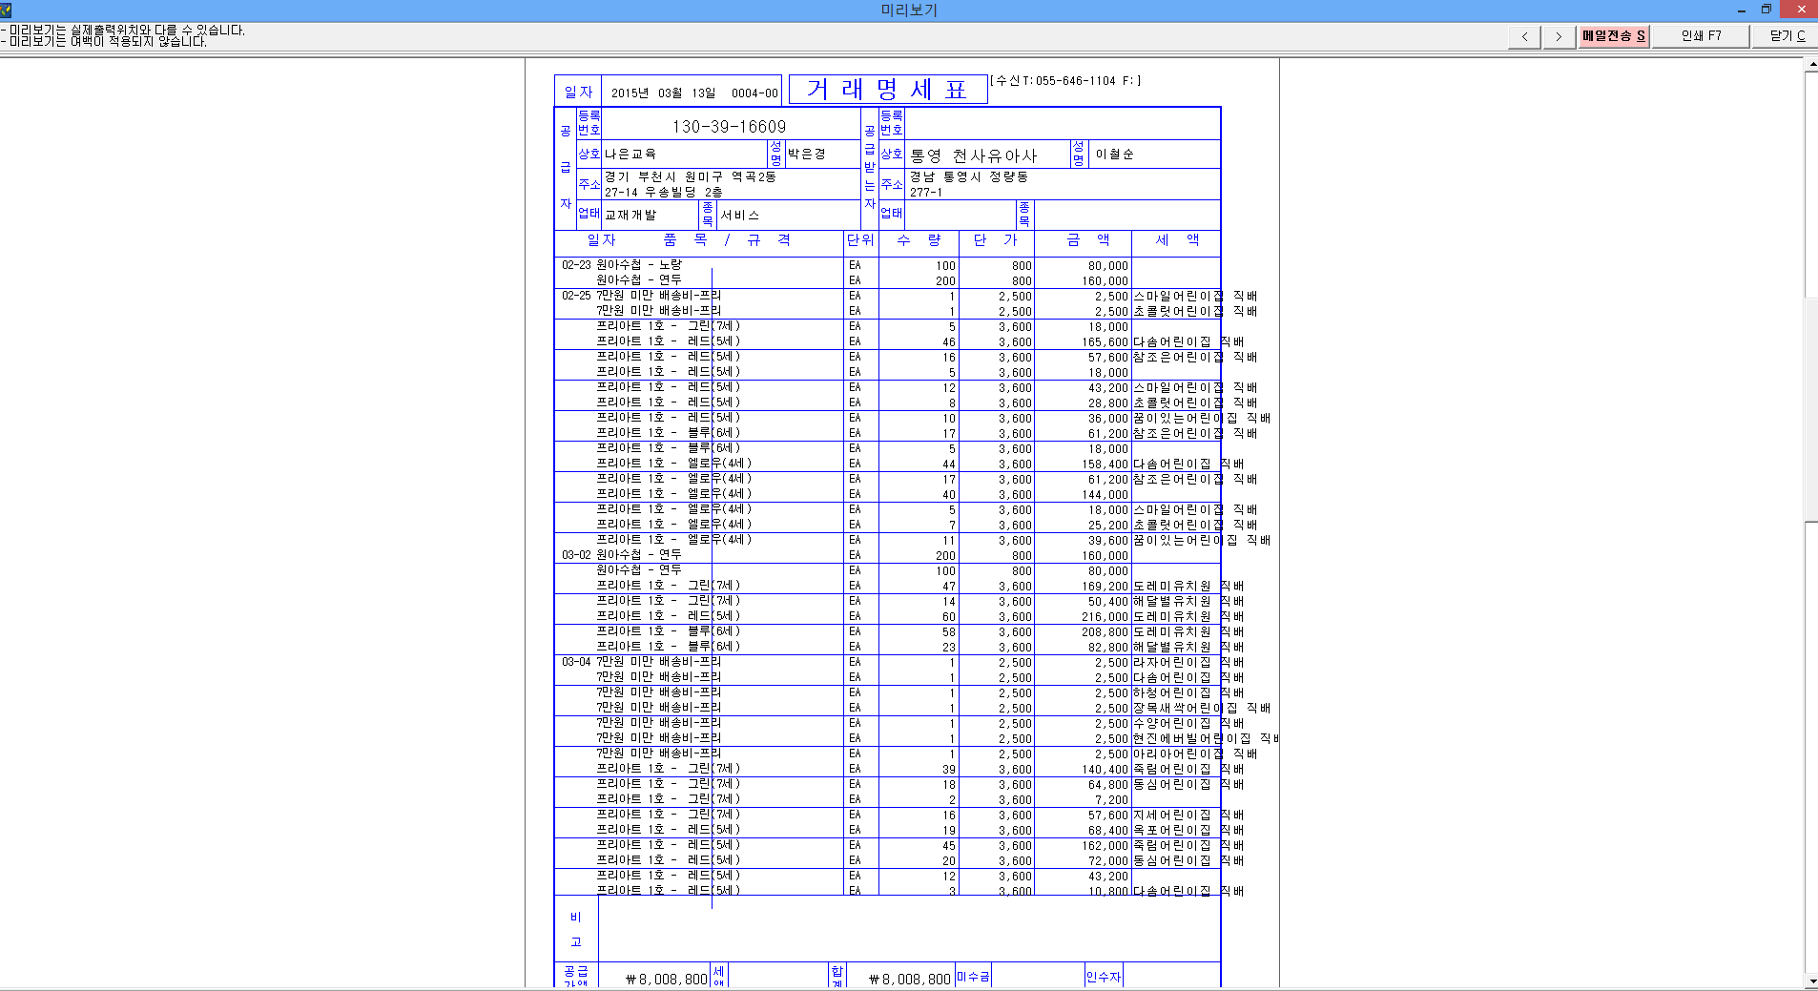This screenshot has width=1818, height=991.
Task: Click the note 하청어린이집 직배
Action: click(x=1188, y=693)
